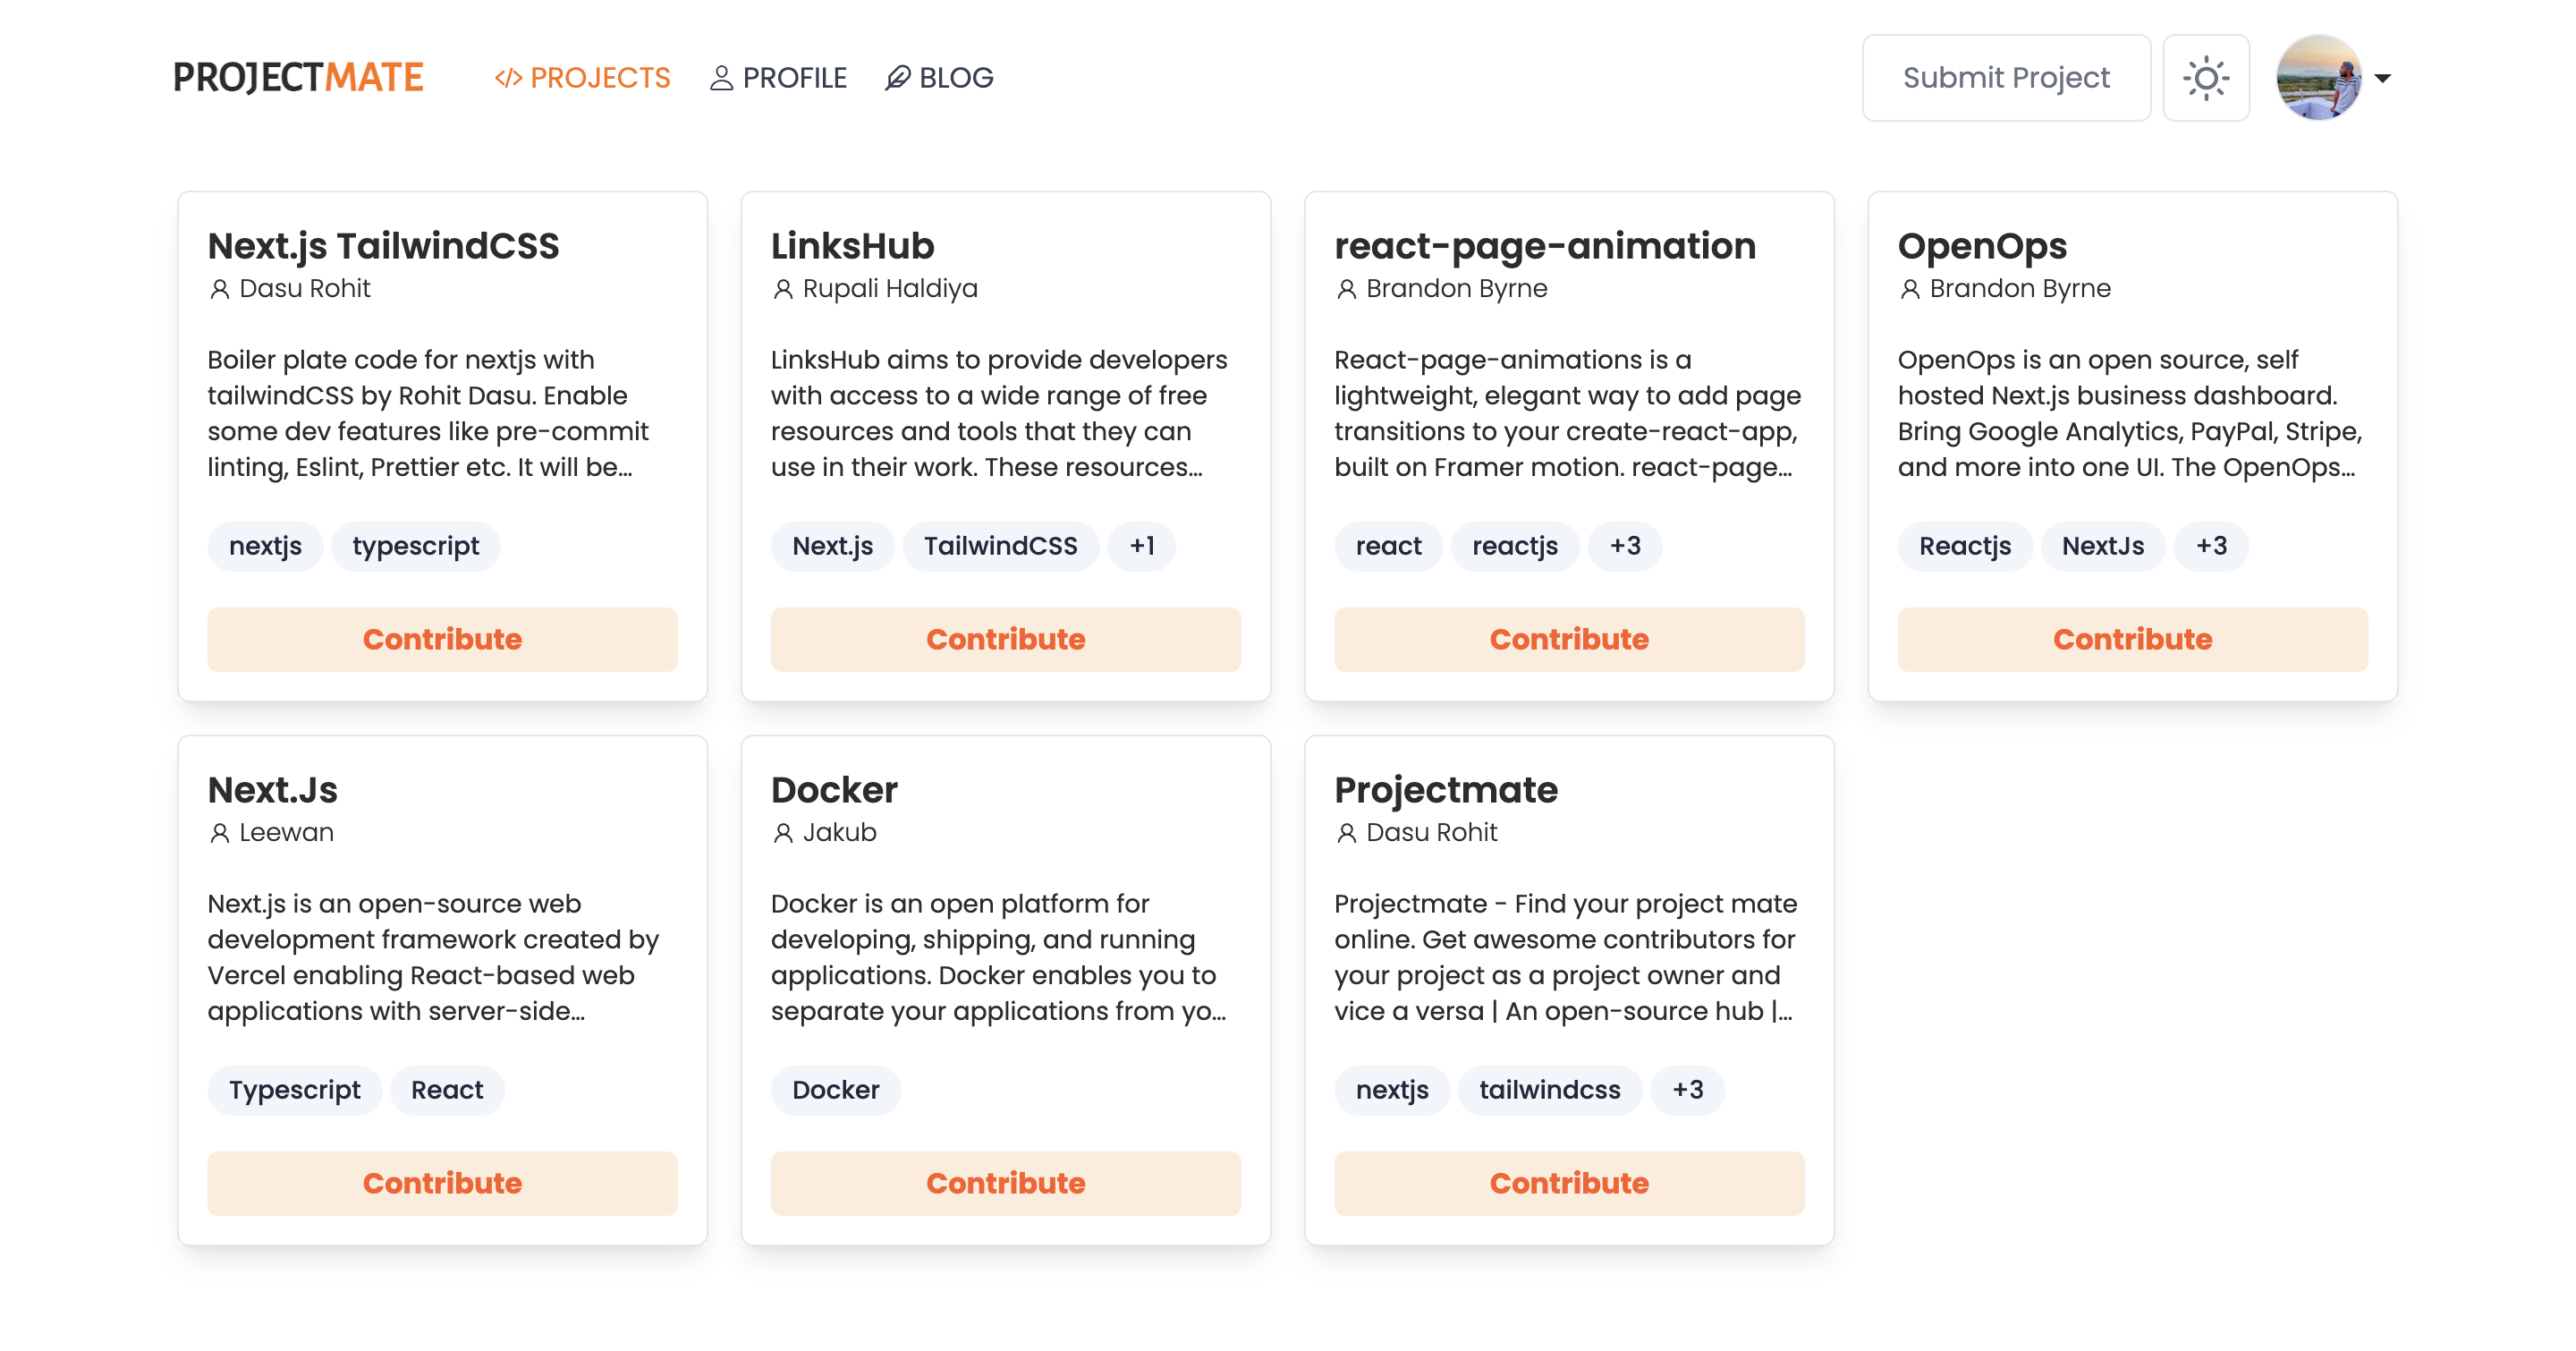Expand +1 more tags in LinksHub

pos(1141,546)
